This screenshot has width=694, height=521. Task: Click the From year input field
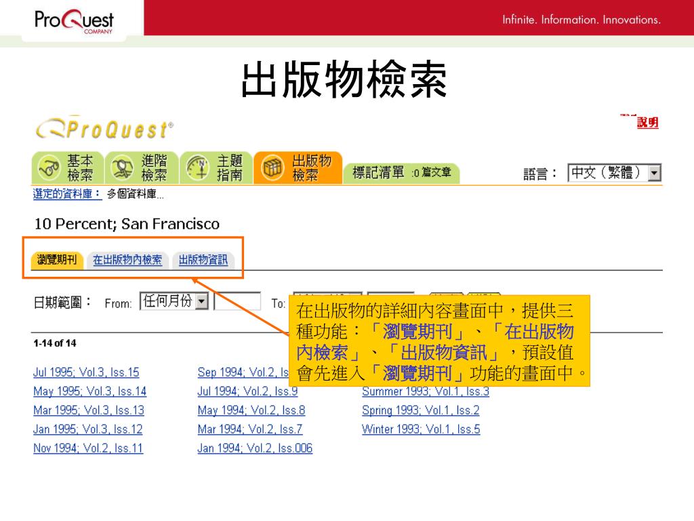coord(237,301)
